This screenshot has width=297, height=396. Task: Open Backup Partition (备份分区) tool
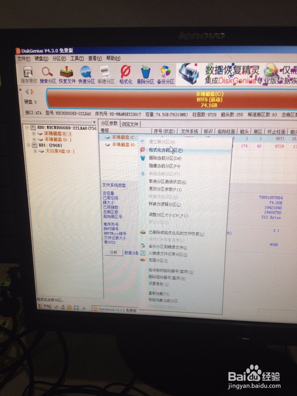[166, 75]
